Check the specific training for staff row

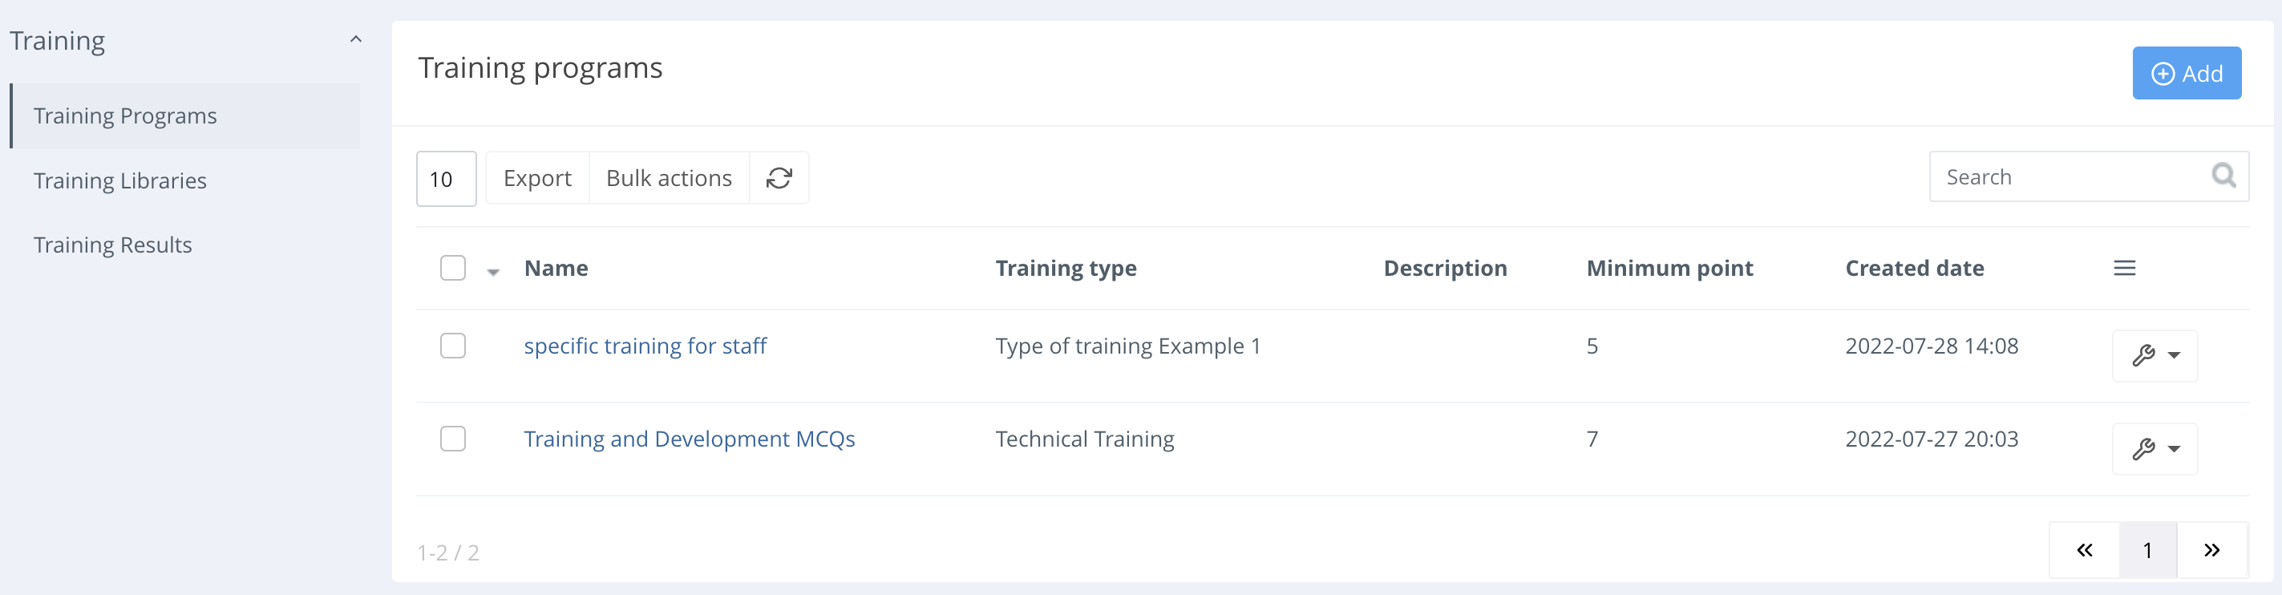[453, 346]
